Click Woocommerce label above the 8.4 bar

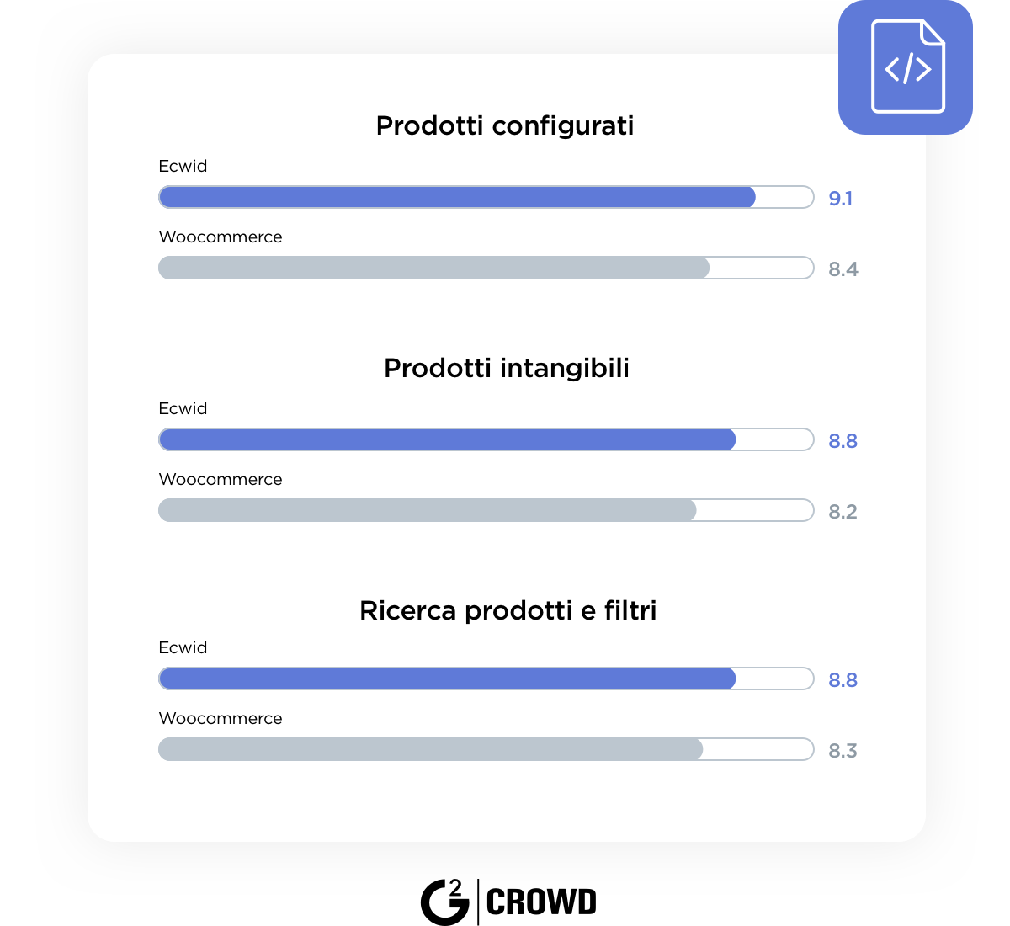click(x=221, y=237)
